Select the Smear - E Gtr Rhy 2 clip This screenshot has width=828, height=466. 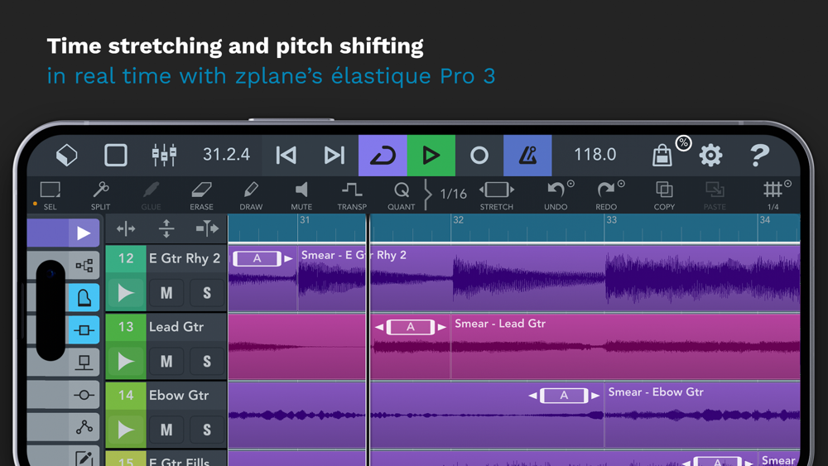(549, 277)
